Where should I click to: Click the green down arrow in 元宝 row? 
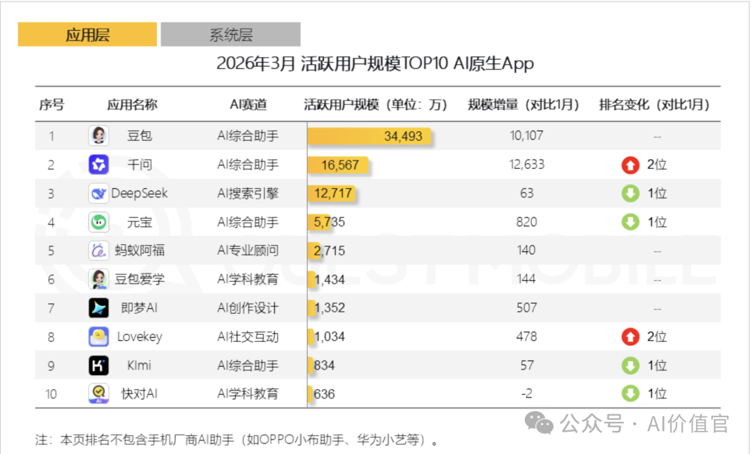(x=630, y=222)
